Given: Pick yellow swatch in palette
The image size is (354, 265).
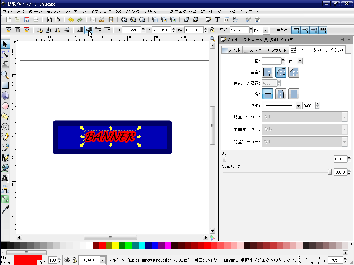Looking at the screenshot, I should [115, 245].
